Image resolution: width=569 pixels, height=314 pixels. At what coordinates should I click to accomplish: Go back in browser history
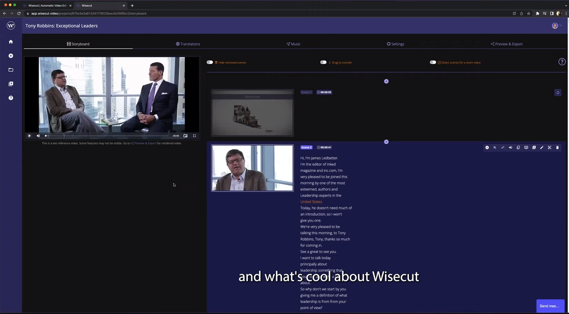4,13
